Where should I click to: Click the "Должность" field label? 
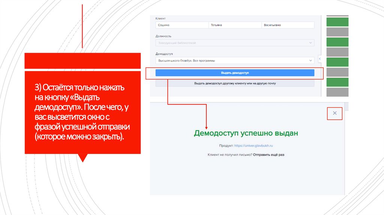(x=163, y=36)
